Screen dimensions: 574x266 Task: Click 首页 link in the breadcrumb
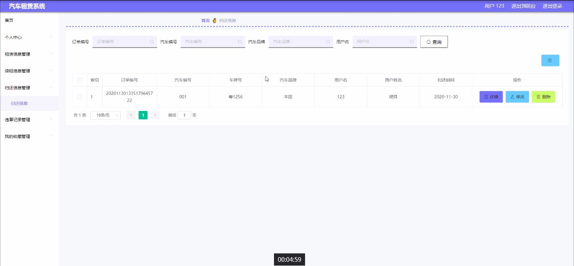(x=205, y=21)
